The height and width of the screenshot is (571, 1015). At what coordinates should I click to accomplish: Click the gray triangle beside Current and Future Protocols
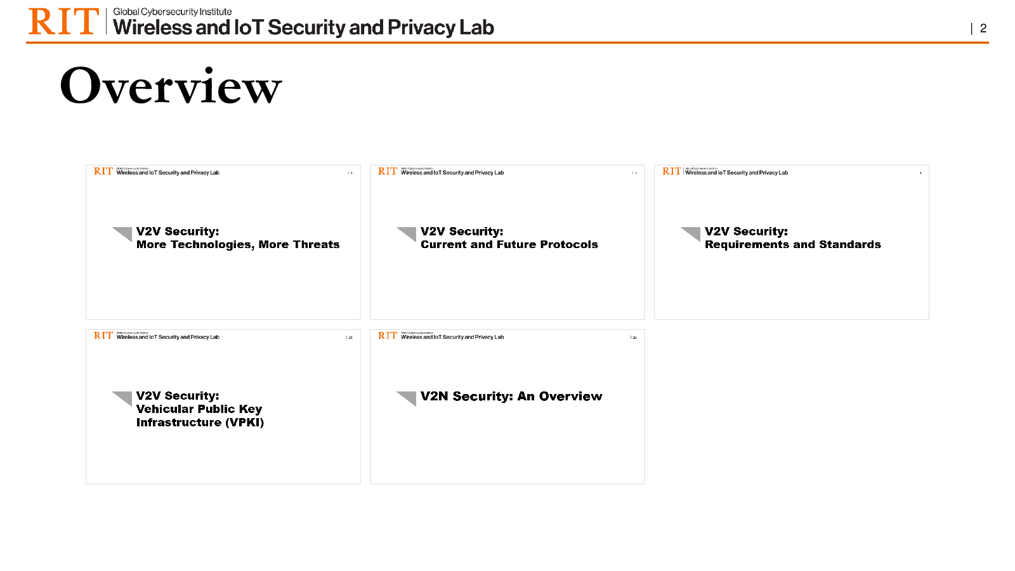click(406, 234)
